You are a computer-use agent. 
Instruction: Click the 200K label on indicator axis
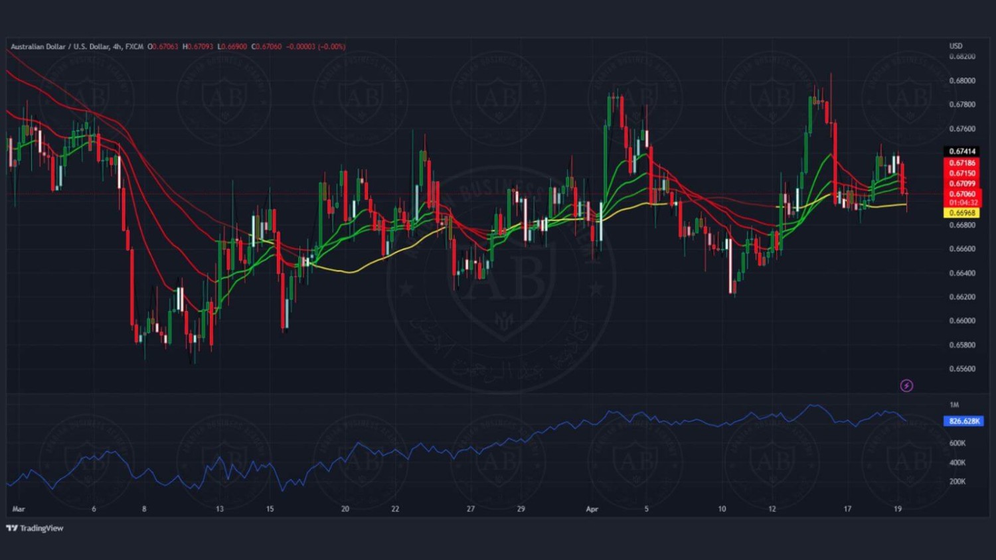957,482
